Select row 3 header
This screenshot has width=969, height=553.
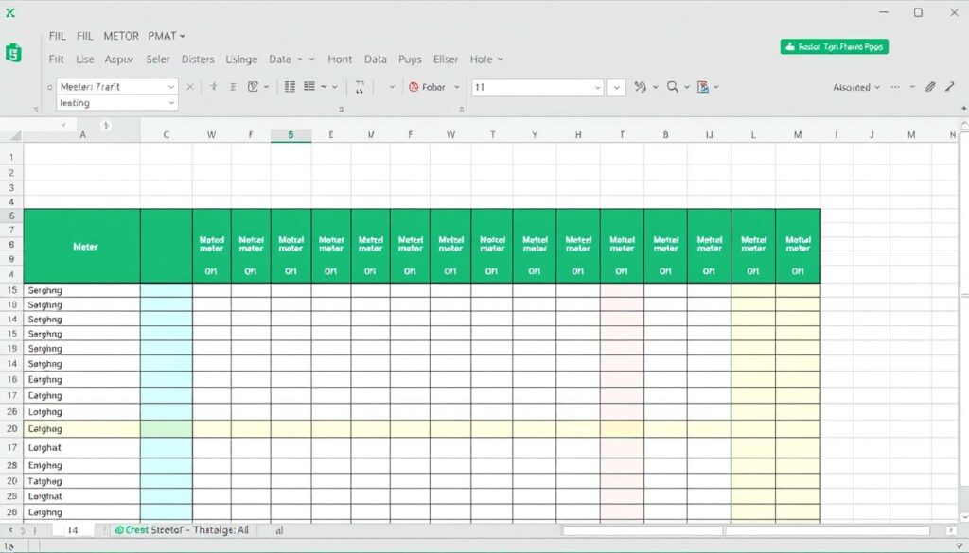tap(11, 187)
